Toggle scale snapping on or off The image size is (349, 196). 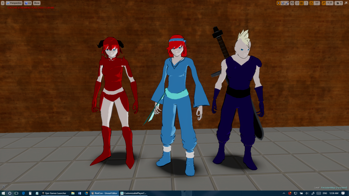pyautogui.click(x=324, y=3)
